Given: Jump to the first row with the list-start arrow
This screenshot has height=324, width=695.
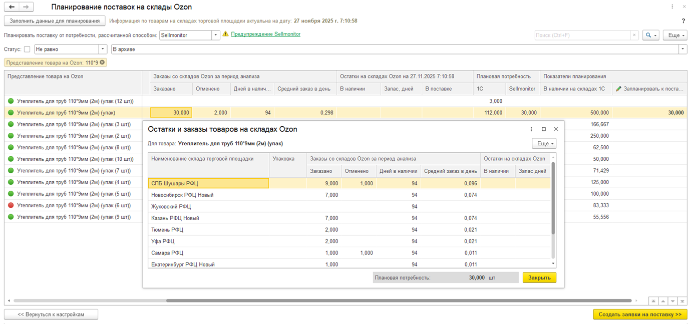Looking at the screenshot, I should point(653,301).
